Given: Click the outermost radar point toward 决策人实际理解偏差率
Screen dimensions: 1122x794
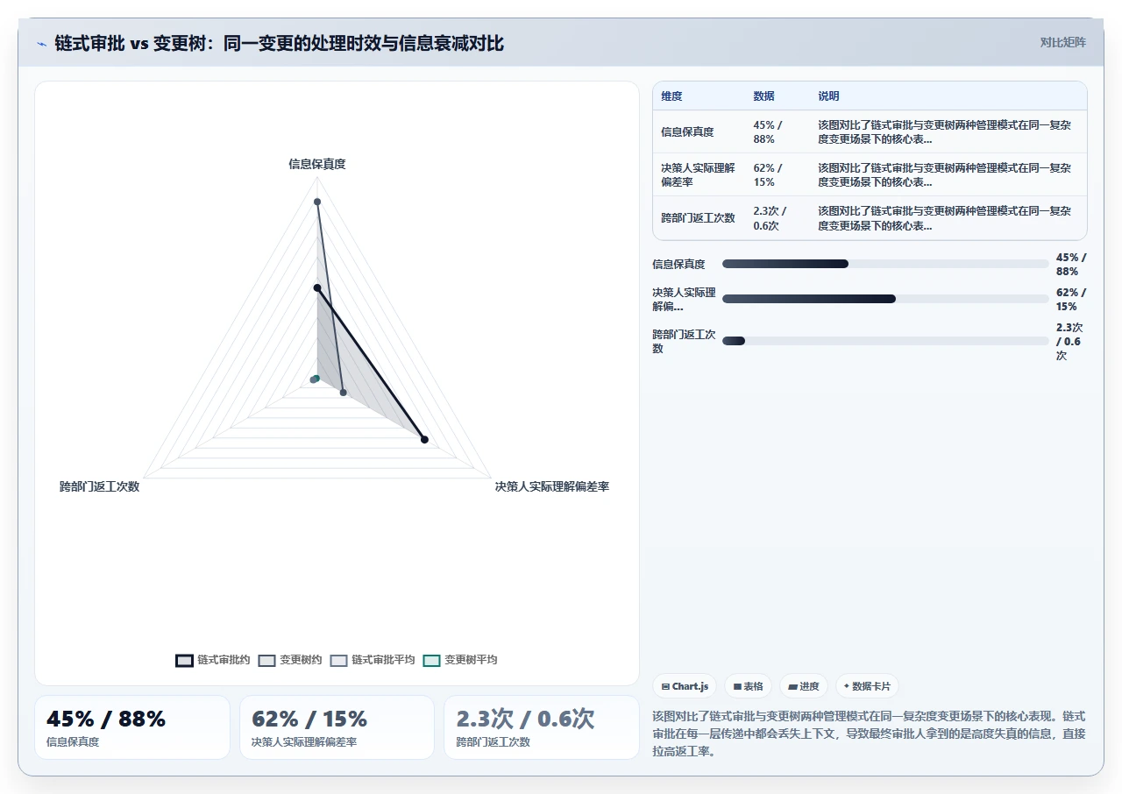Looking at the screenshot, I should point(424,440).
